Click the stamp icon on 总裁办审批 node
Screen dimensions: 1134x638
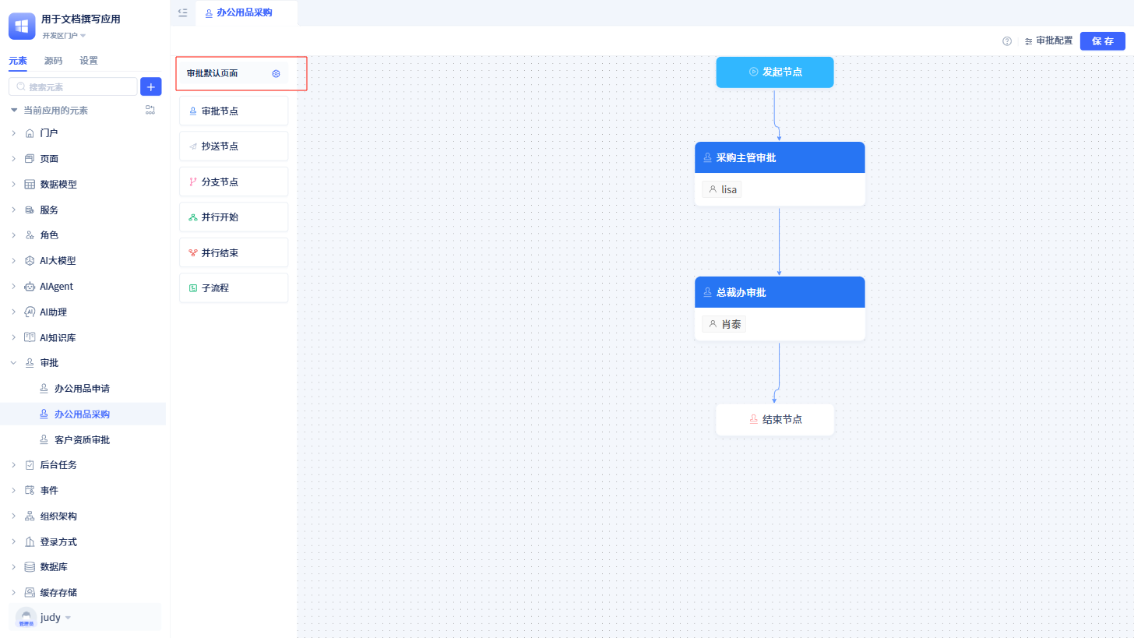click(707, 292)
